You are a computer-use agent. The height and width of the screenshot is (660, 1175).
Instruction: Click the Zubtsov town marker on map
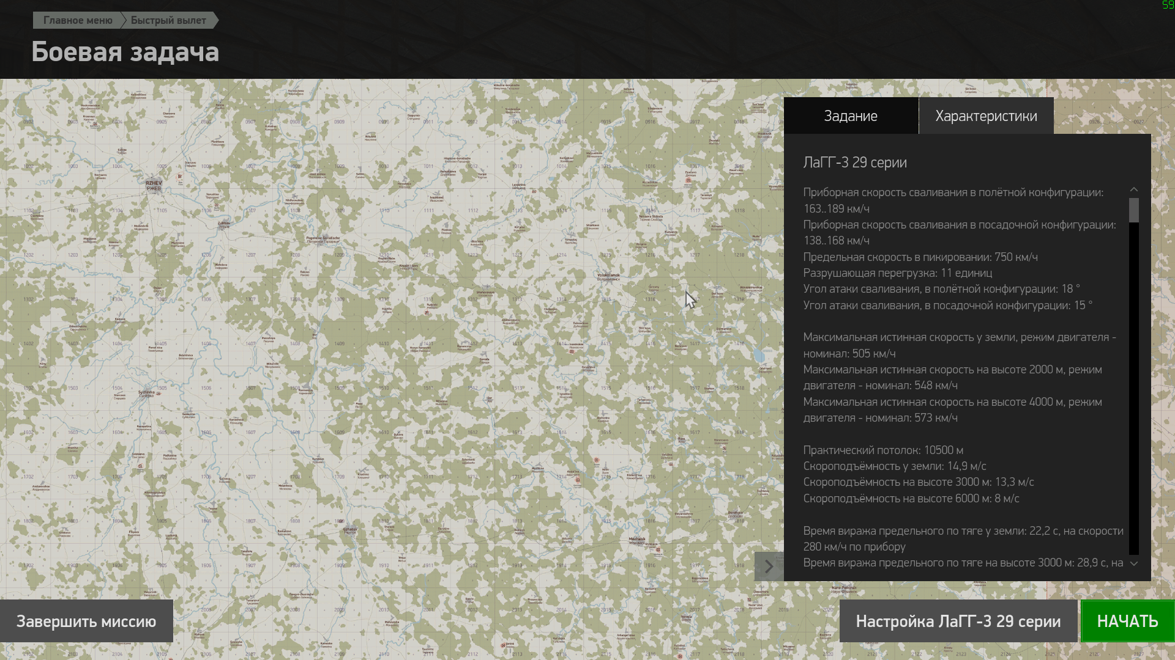click(224, 224)
